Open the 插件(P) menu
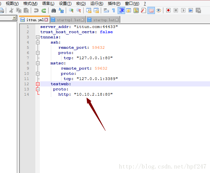 pyautogui.click(x=114, y=3)
